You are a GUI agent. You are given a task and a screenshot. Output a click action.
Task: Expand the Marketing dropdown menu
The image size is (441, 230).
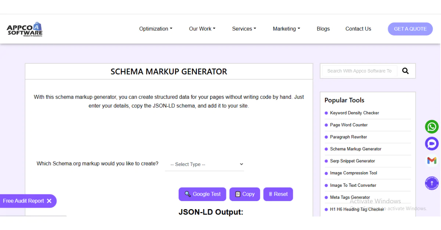coord(286,29)
